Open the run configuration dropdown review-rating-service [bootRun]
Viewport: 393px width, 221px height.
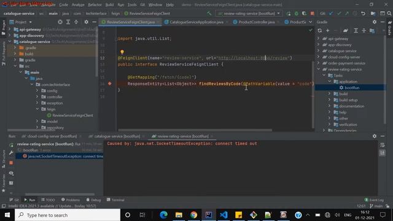249,14
